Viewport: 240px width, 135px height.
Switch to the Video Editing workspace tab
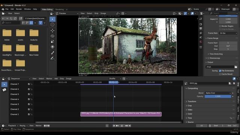pyautogui.click(x=47, y=9)
